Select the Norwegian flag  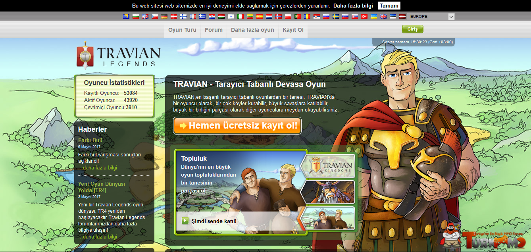click(x=279, y=16)
